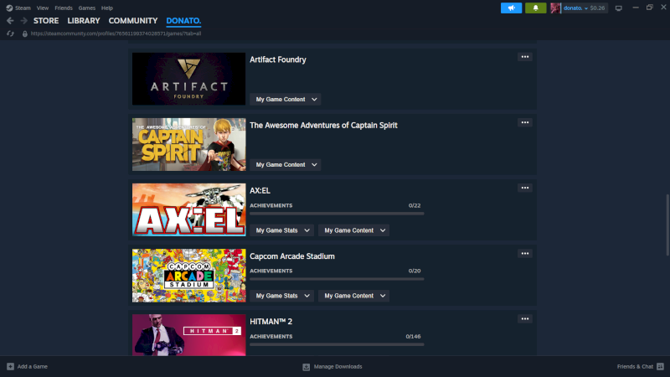Open the Help menu
This screenshot has height=377, width=670.
[x=107, y=8]
